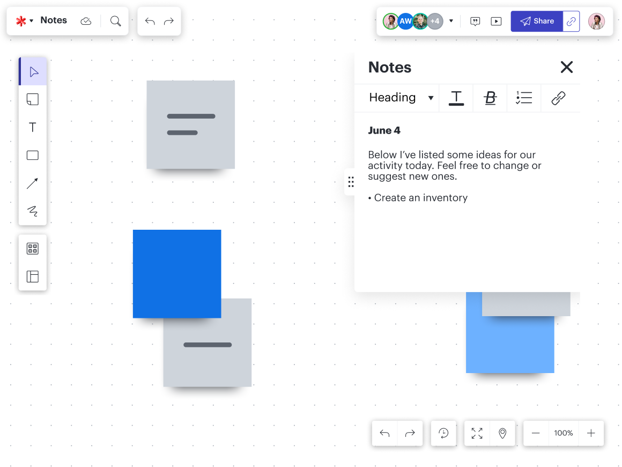Open the templates grid icon
The image size is (622, 467).
pyautogui.click(x=33, y=249)
